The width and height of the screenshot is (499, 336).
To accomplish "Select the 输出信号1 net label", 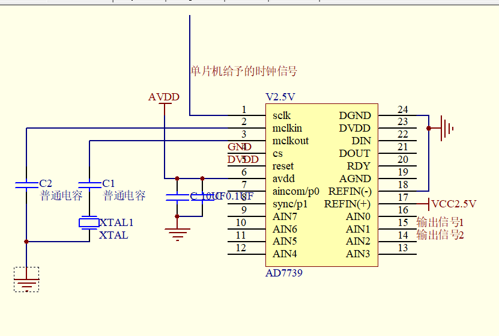I will (440, 222).
